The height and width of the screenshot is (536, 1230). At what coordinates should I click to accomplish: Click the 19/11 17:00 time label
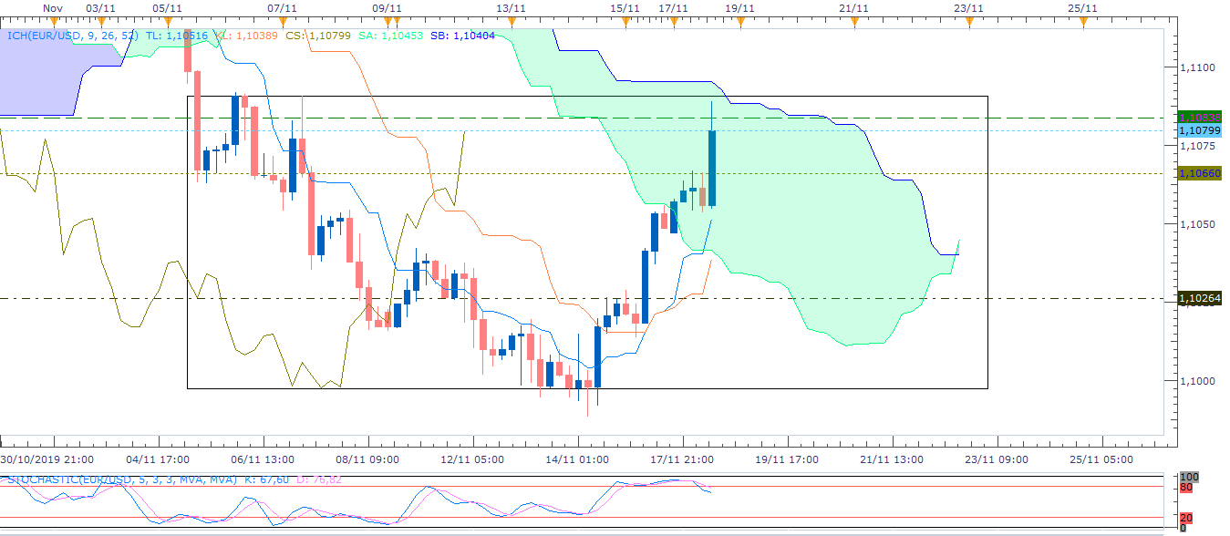tap(786, 459)
